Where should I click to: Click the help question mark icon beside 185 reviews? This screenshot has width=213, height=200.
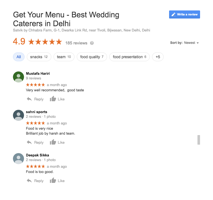(92, 43)
